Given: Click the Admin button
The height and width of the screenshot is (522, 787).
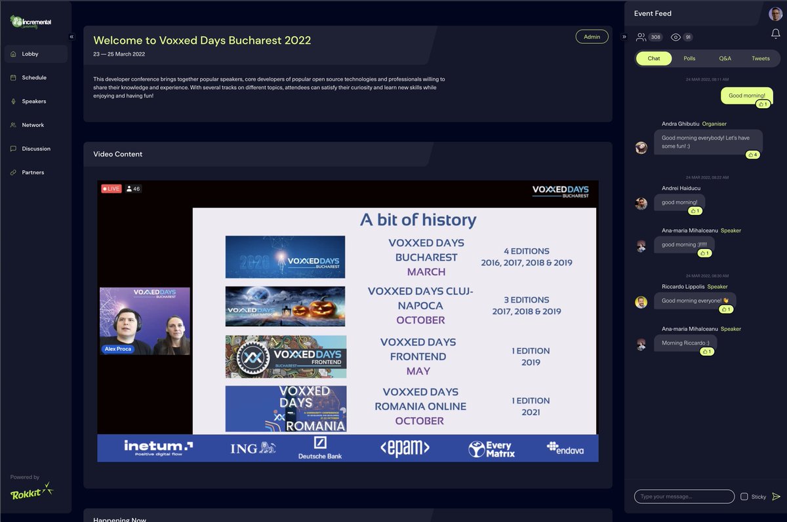Looking at the screenshot, I should 592,37.
